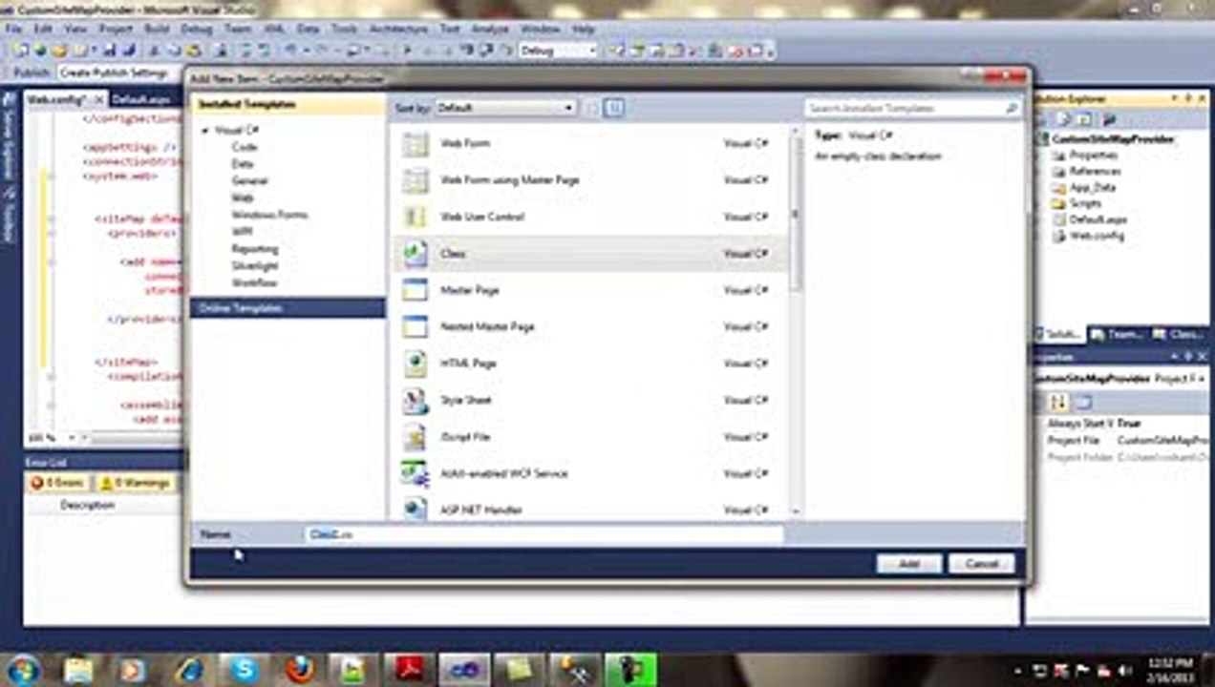Select the Code template category

[245, 147]
